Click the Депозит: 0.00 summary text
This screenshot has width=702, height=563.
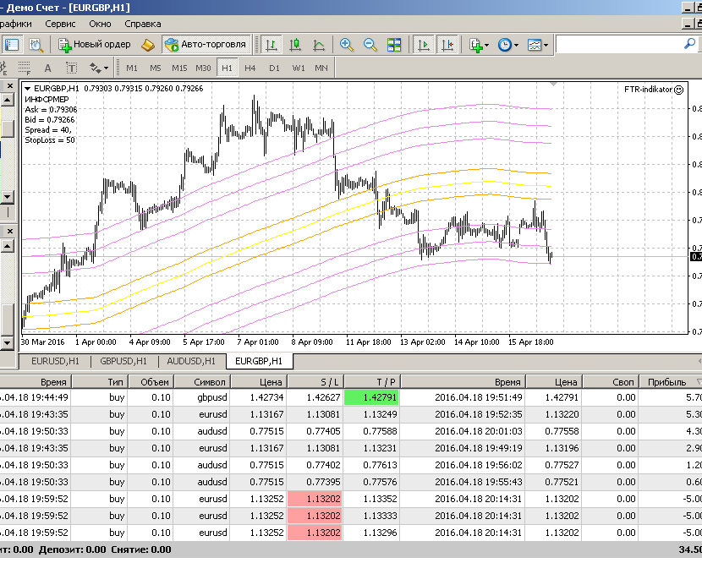coord(73,549)
